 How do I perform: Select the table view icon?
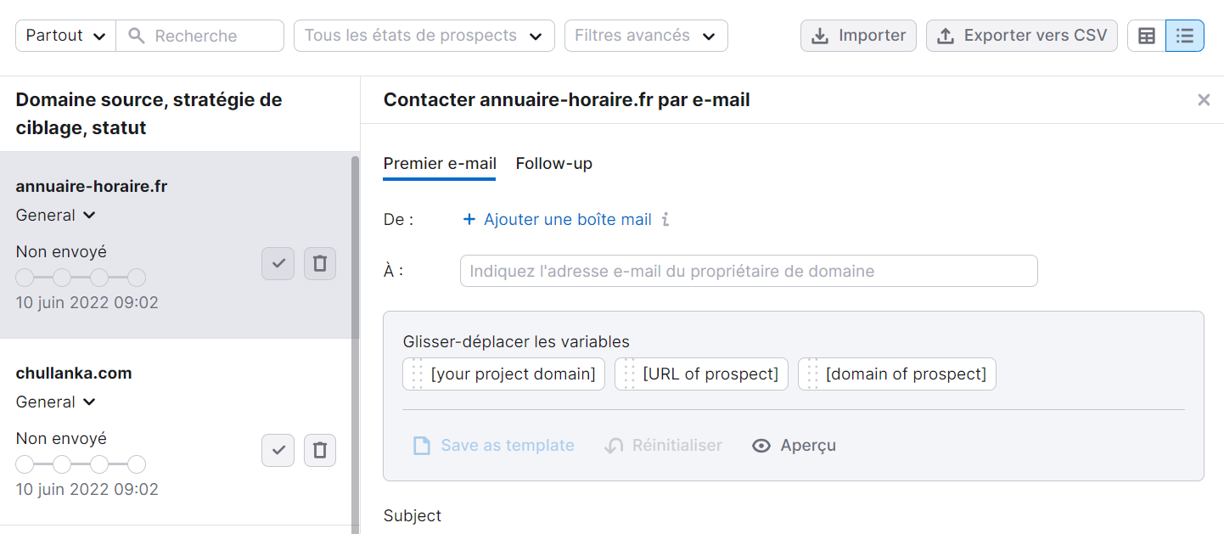(1147, 36)
